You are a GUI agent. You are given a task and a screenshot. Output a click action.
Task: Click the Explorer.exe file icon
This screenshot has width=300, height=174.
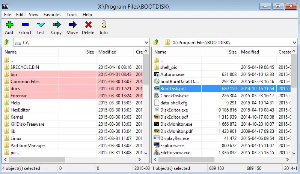tap(157, 146)
